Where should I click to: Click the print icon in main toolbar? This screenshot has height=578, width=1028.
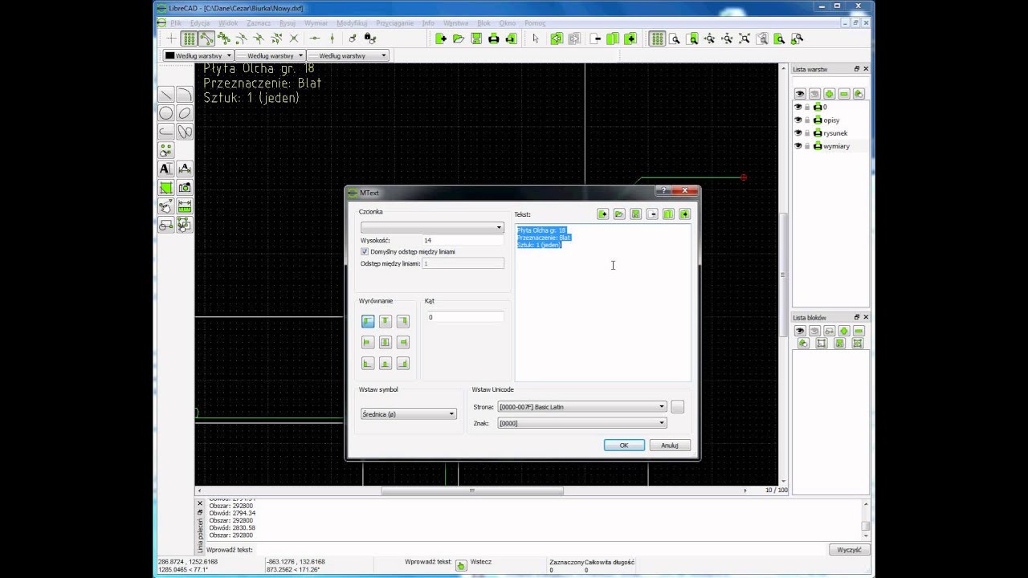pos(494,39)
